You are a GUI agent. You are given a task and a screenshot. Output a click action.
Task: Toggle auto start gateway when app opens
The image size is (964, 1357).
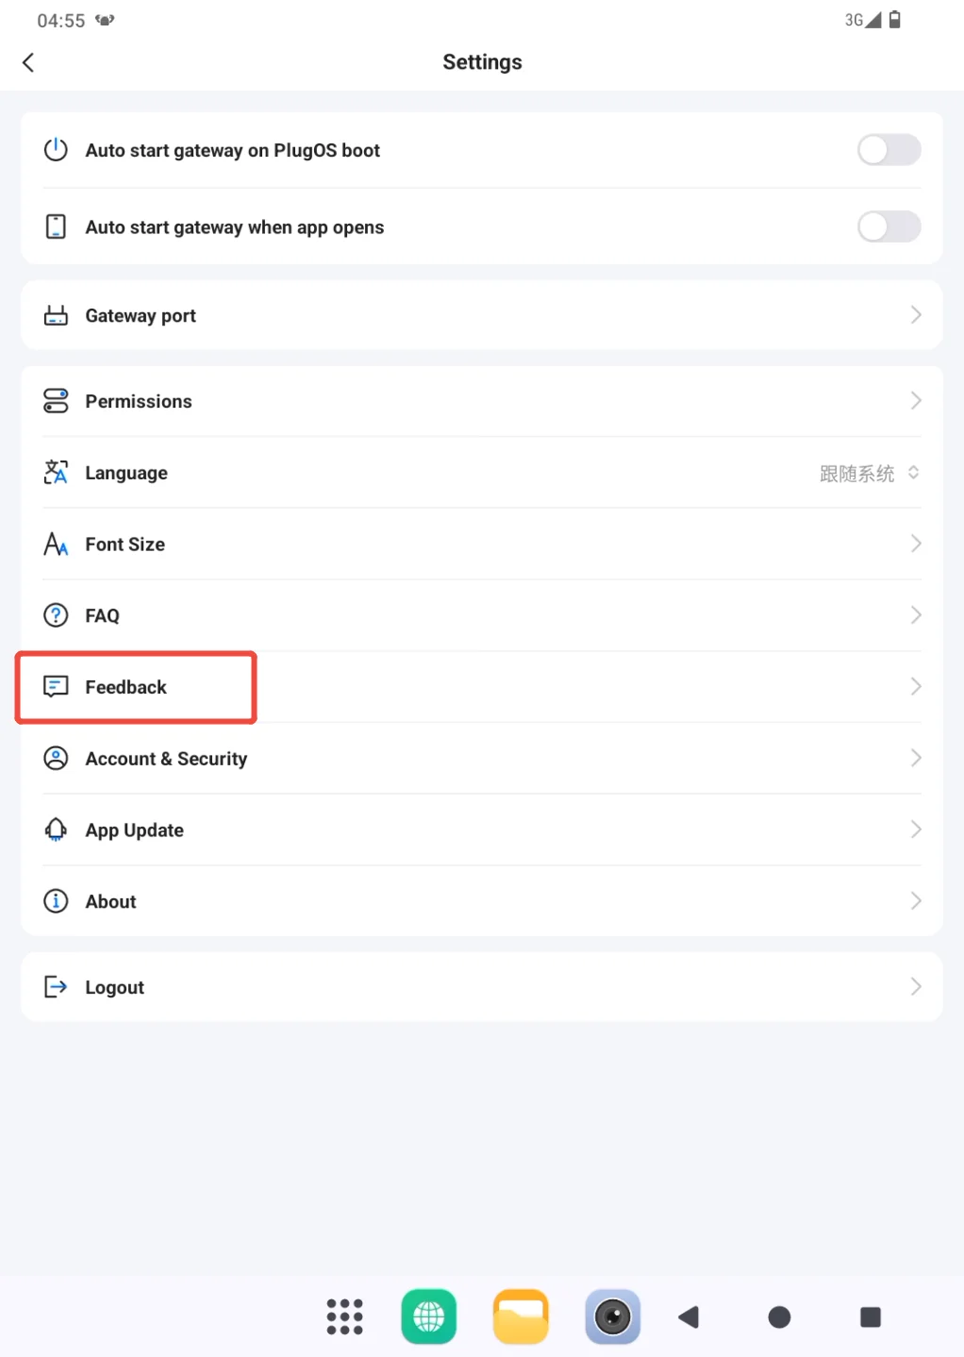tap(889, 226)
